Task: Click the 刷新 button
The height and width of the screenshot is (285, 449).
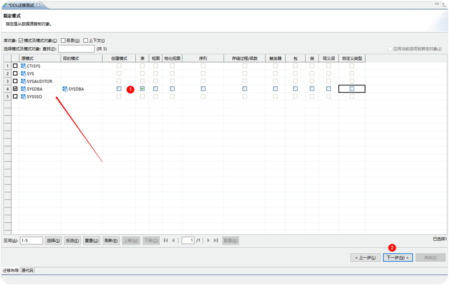Action: point(111,241)
